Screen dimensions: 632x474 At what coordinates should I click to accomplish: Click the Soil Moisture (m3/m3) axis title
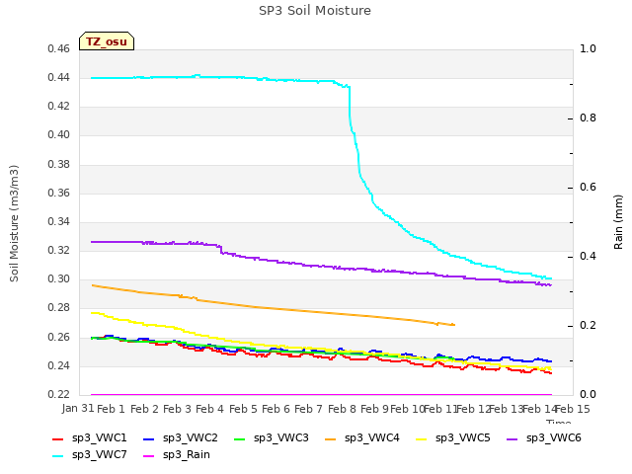coord(14,223)
